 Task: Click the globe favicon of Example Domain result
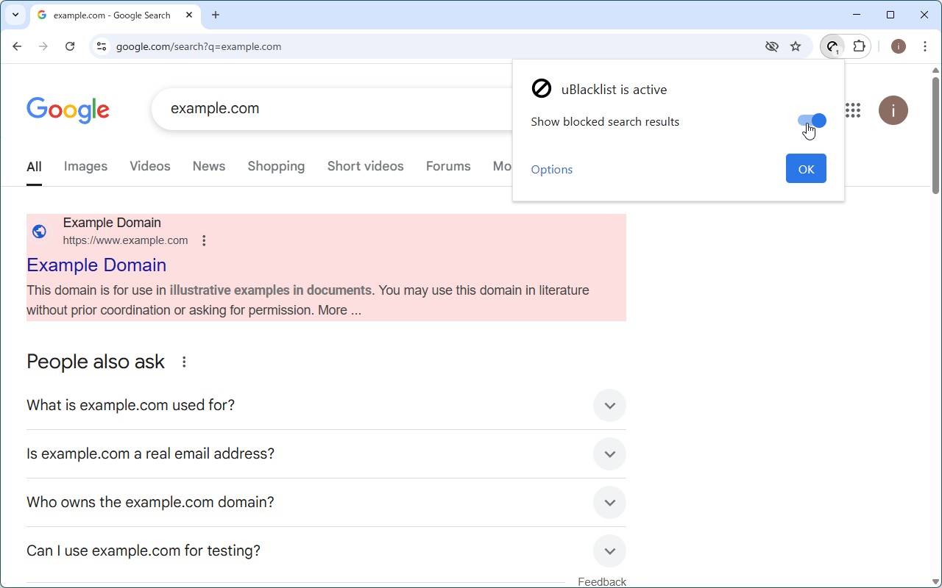[40, 232]
